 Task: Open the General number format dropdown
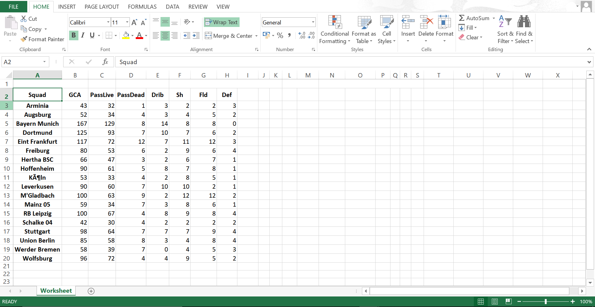(313, 22)
